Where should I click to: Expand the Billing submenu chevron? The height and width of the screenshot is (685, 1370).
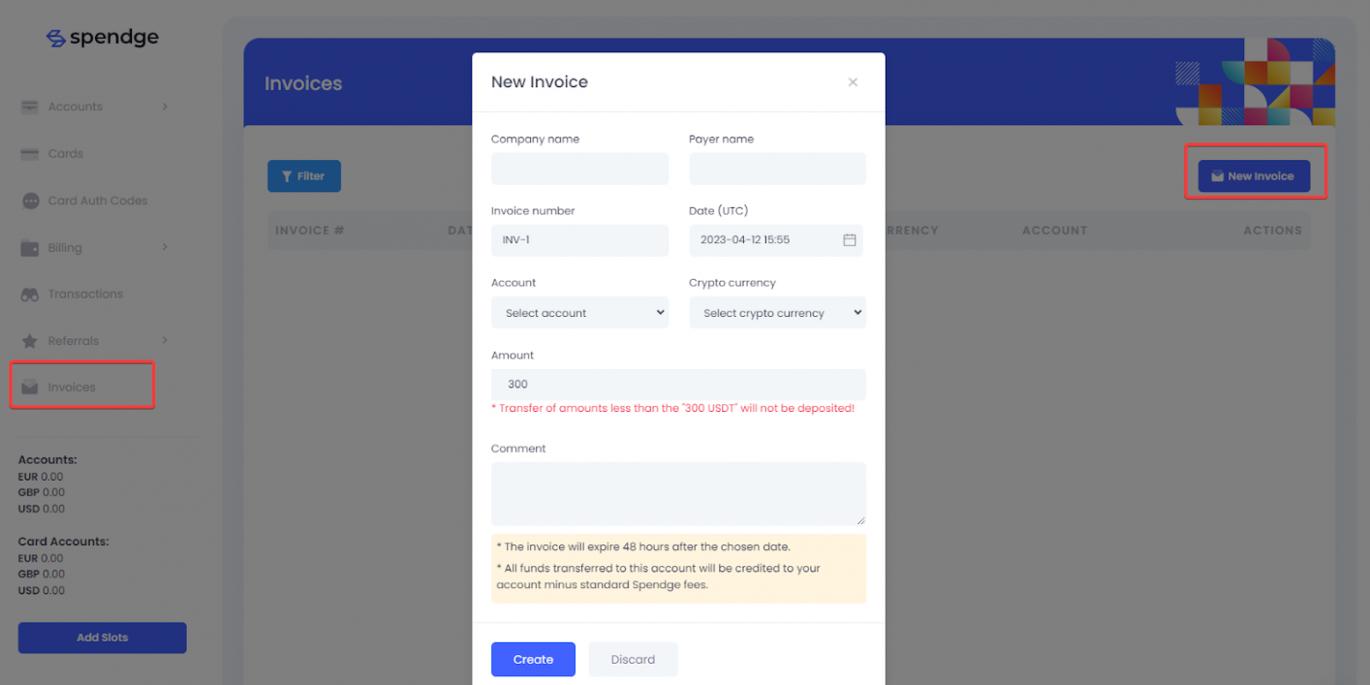[x=165, y=247]
